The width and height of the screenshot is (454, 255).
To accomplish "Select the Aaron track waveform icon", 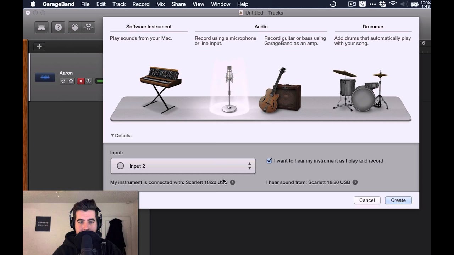I will [x=45, y=77].
